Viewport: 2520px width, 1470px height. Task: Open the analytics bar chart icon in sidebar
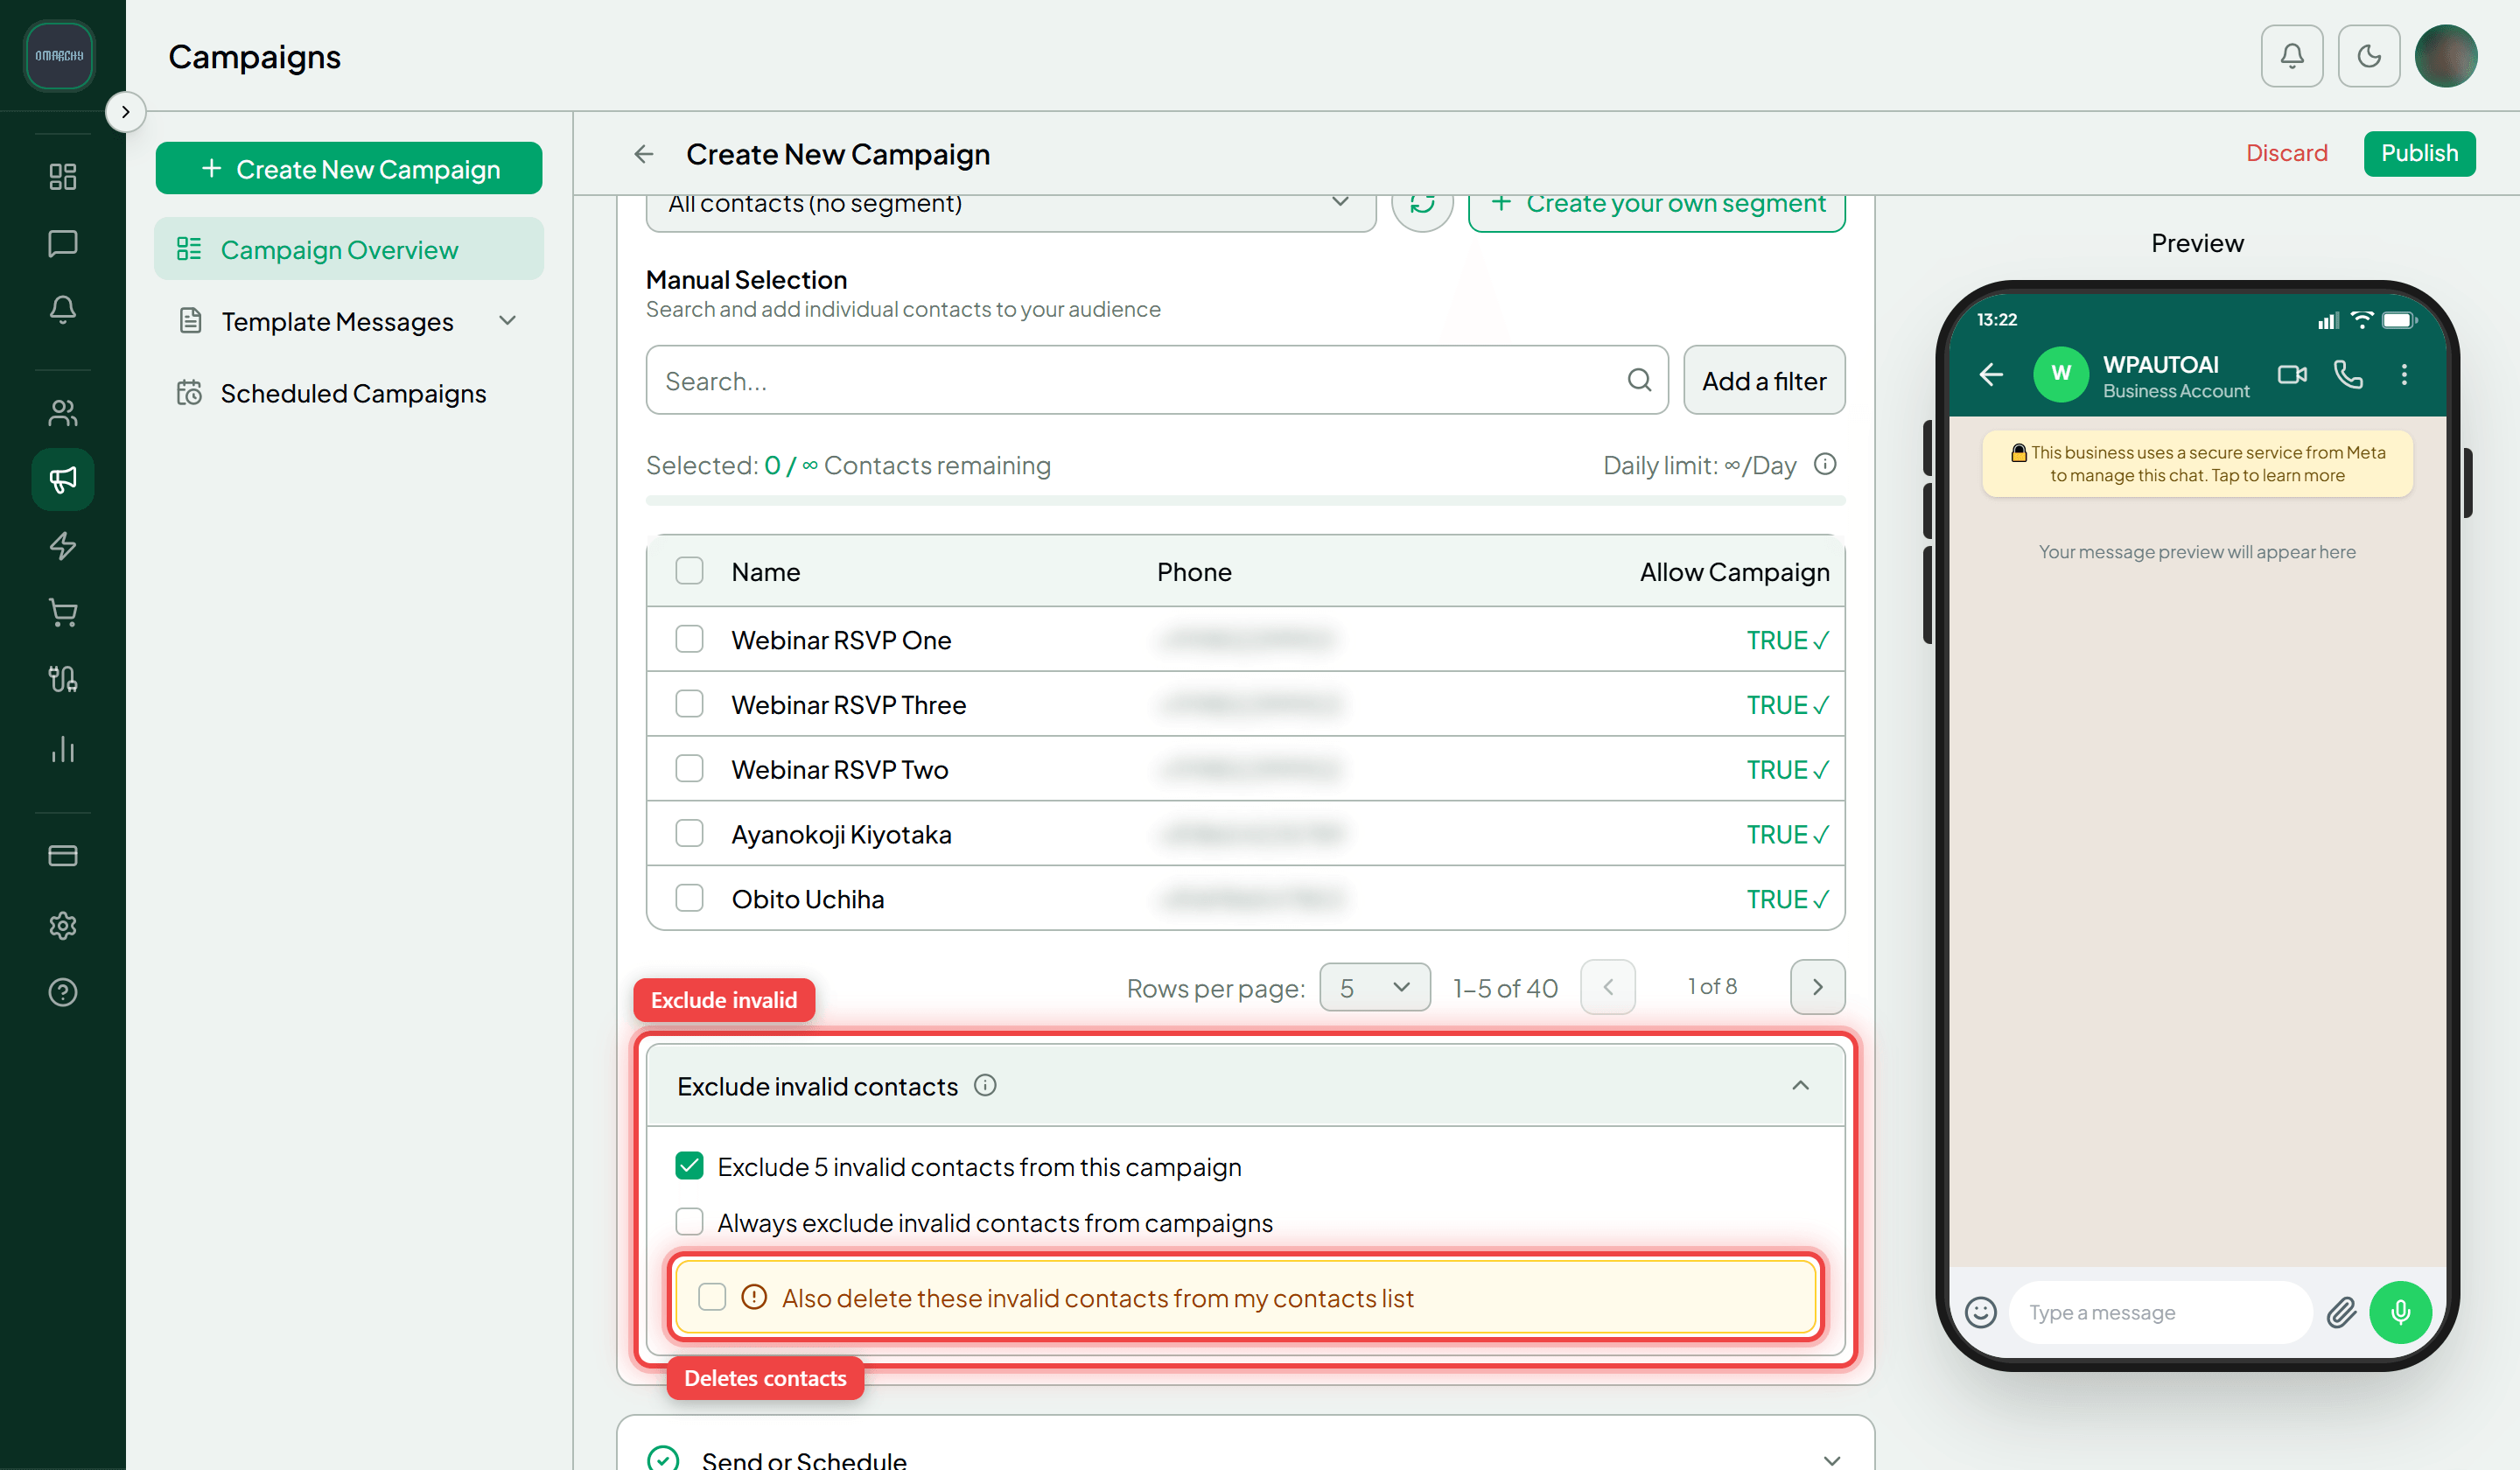(x=63, y=749)
